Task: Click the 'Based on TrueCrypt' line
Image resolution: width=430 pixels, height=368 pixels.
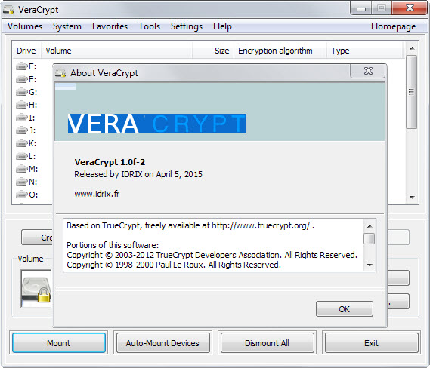Action: tap(190, 225)
